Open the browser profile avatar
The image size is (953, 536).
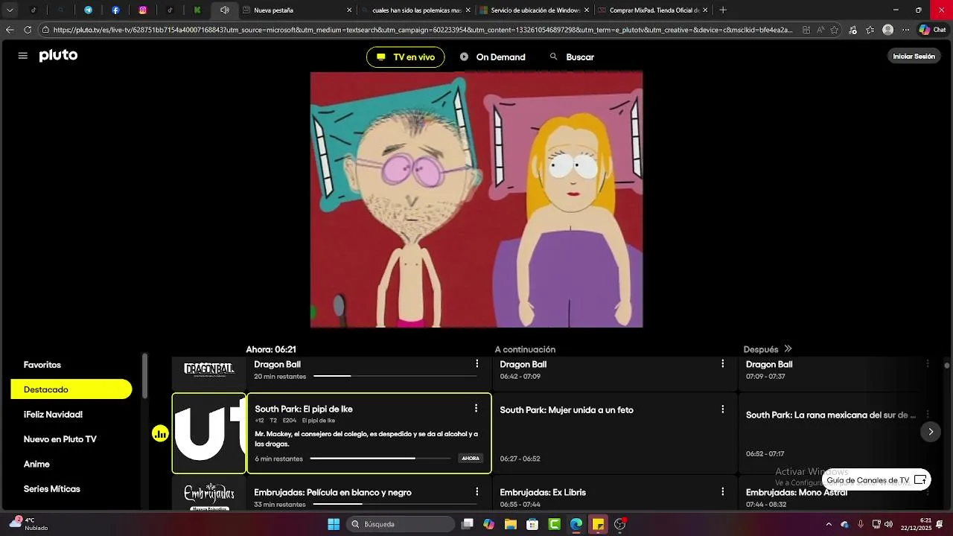tap(887, 30)
